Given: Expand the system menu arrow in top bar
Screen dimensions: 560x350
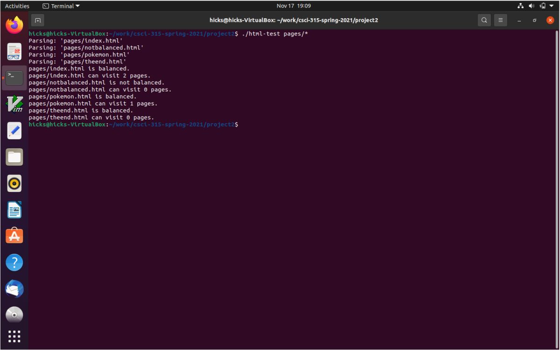Looking at the screenshot, I should tap(552, 6).
